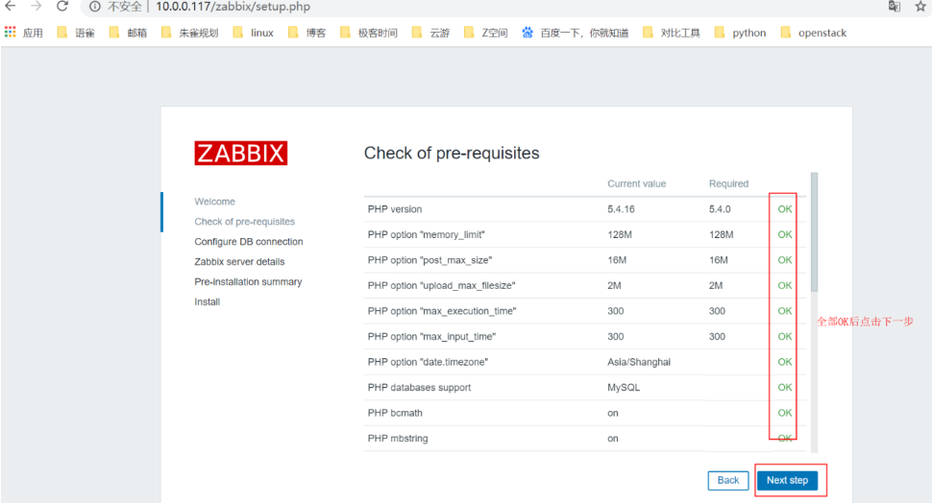Reload the page with refresh icon
Image resolution: width=932 pixels, height=503 pixels.
pos(62,7)
